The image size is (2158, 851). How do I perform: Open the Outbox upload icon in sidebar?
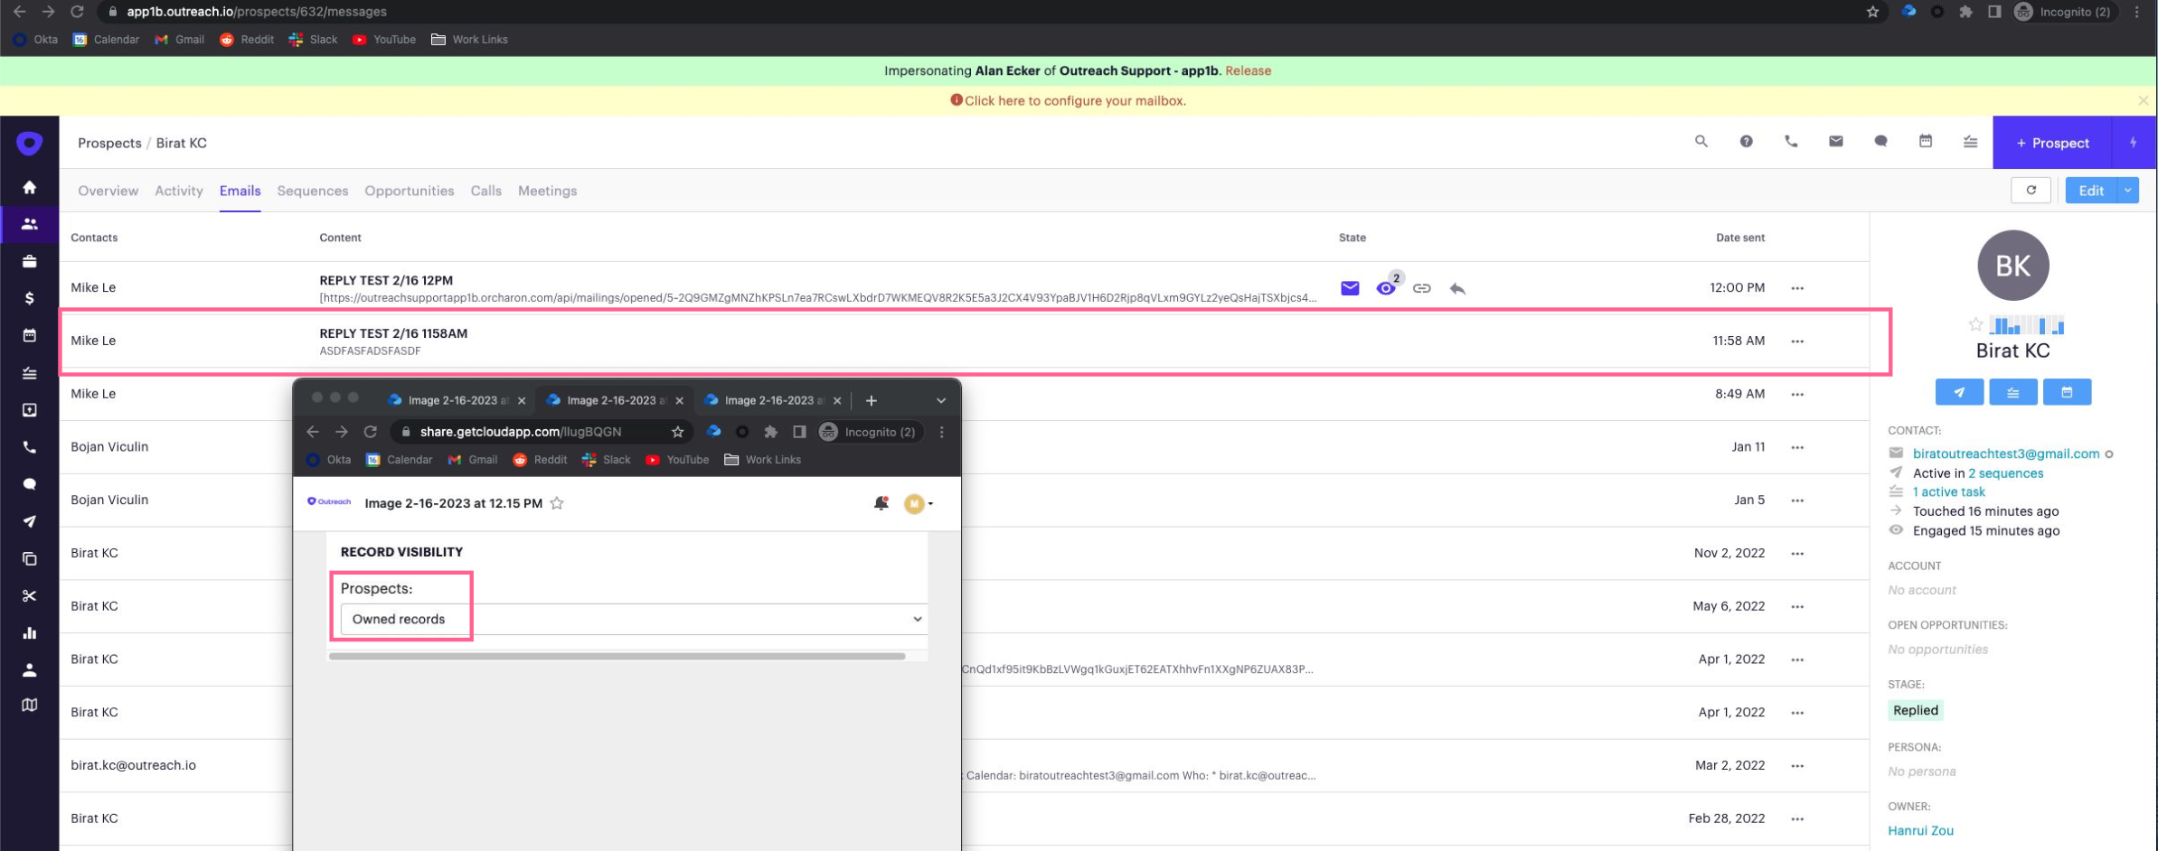click(x=29, y=409)
